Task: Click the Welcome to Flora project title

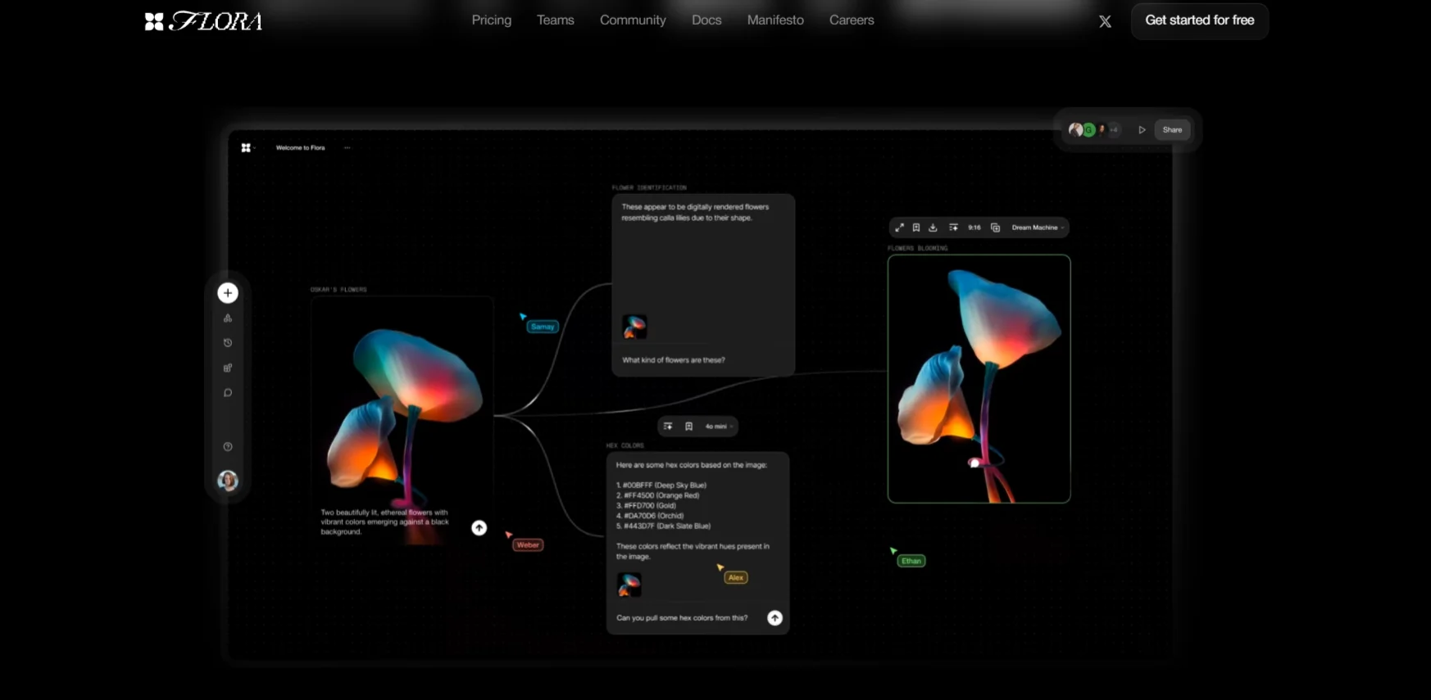Action: [x=301, y=148]
